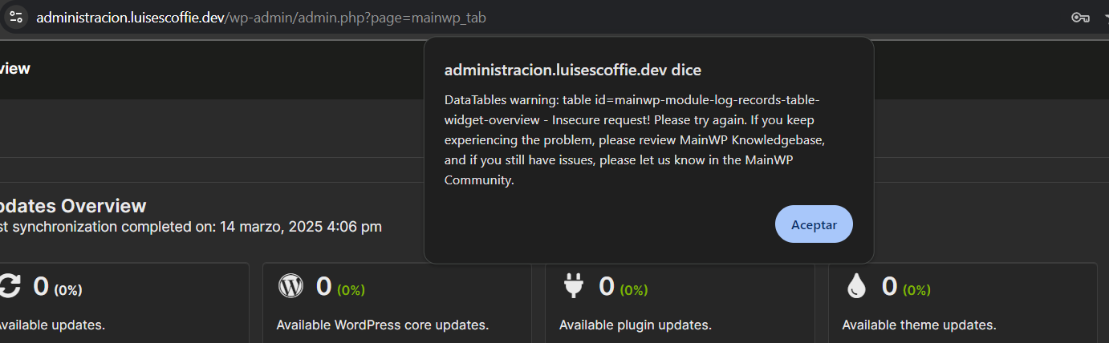
Task: Open Available WordPress core updates
Action: click(x=383, y=325)
